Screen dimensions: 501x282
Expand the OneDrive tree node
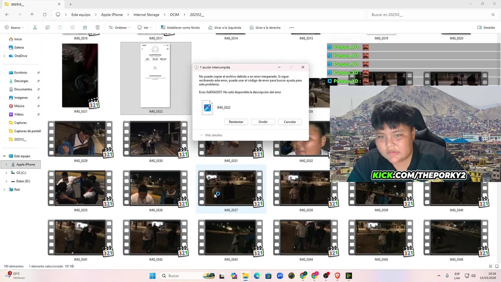pos(4,56)
